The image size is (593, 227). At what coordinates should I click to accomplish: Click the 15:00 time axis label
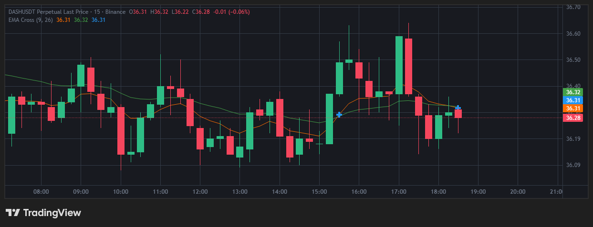[x=319, y=192]
